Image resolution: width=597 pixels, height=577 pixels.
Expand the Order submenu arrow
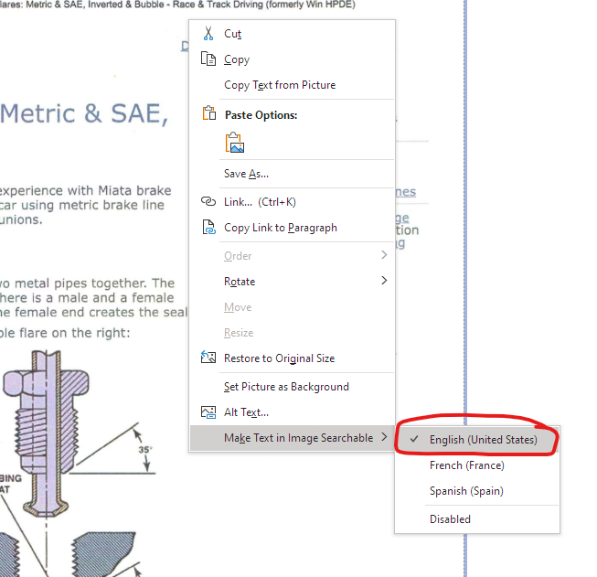(x=384, y=256)
